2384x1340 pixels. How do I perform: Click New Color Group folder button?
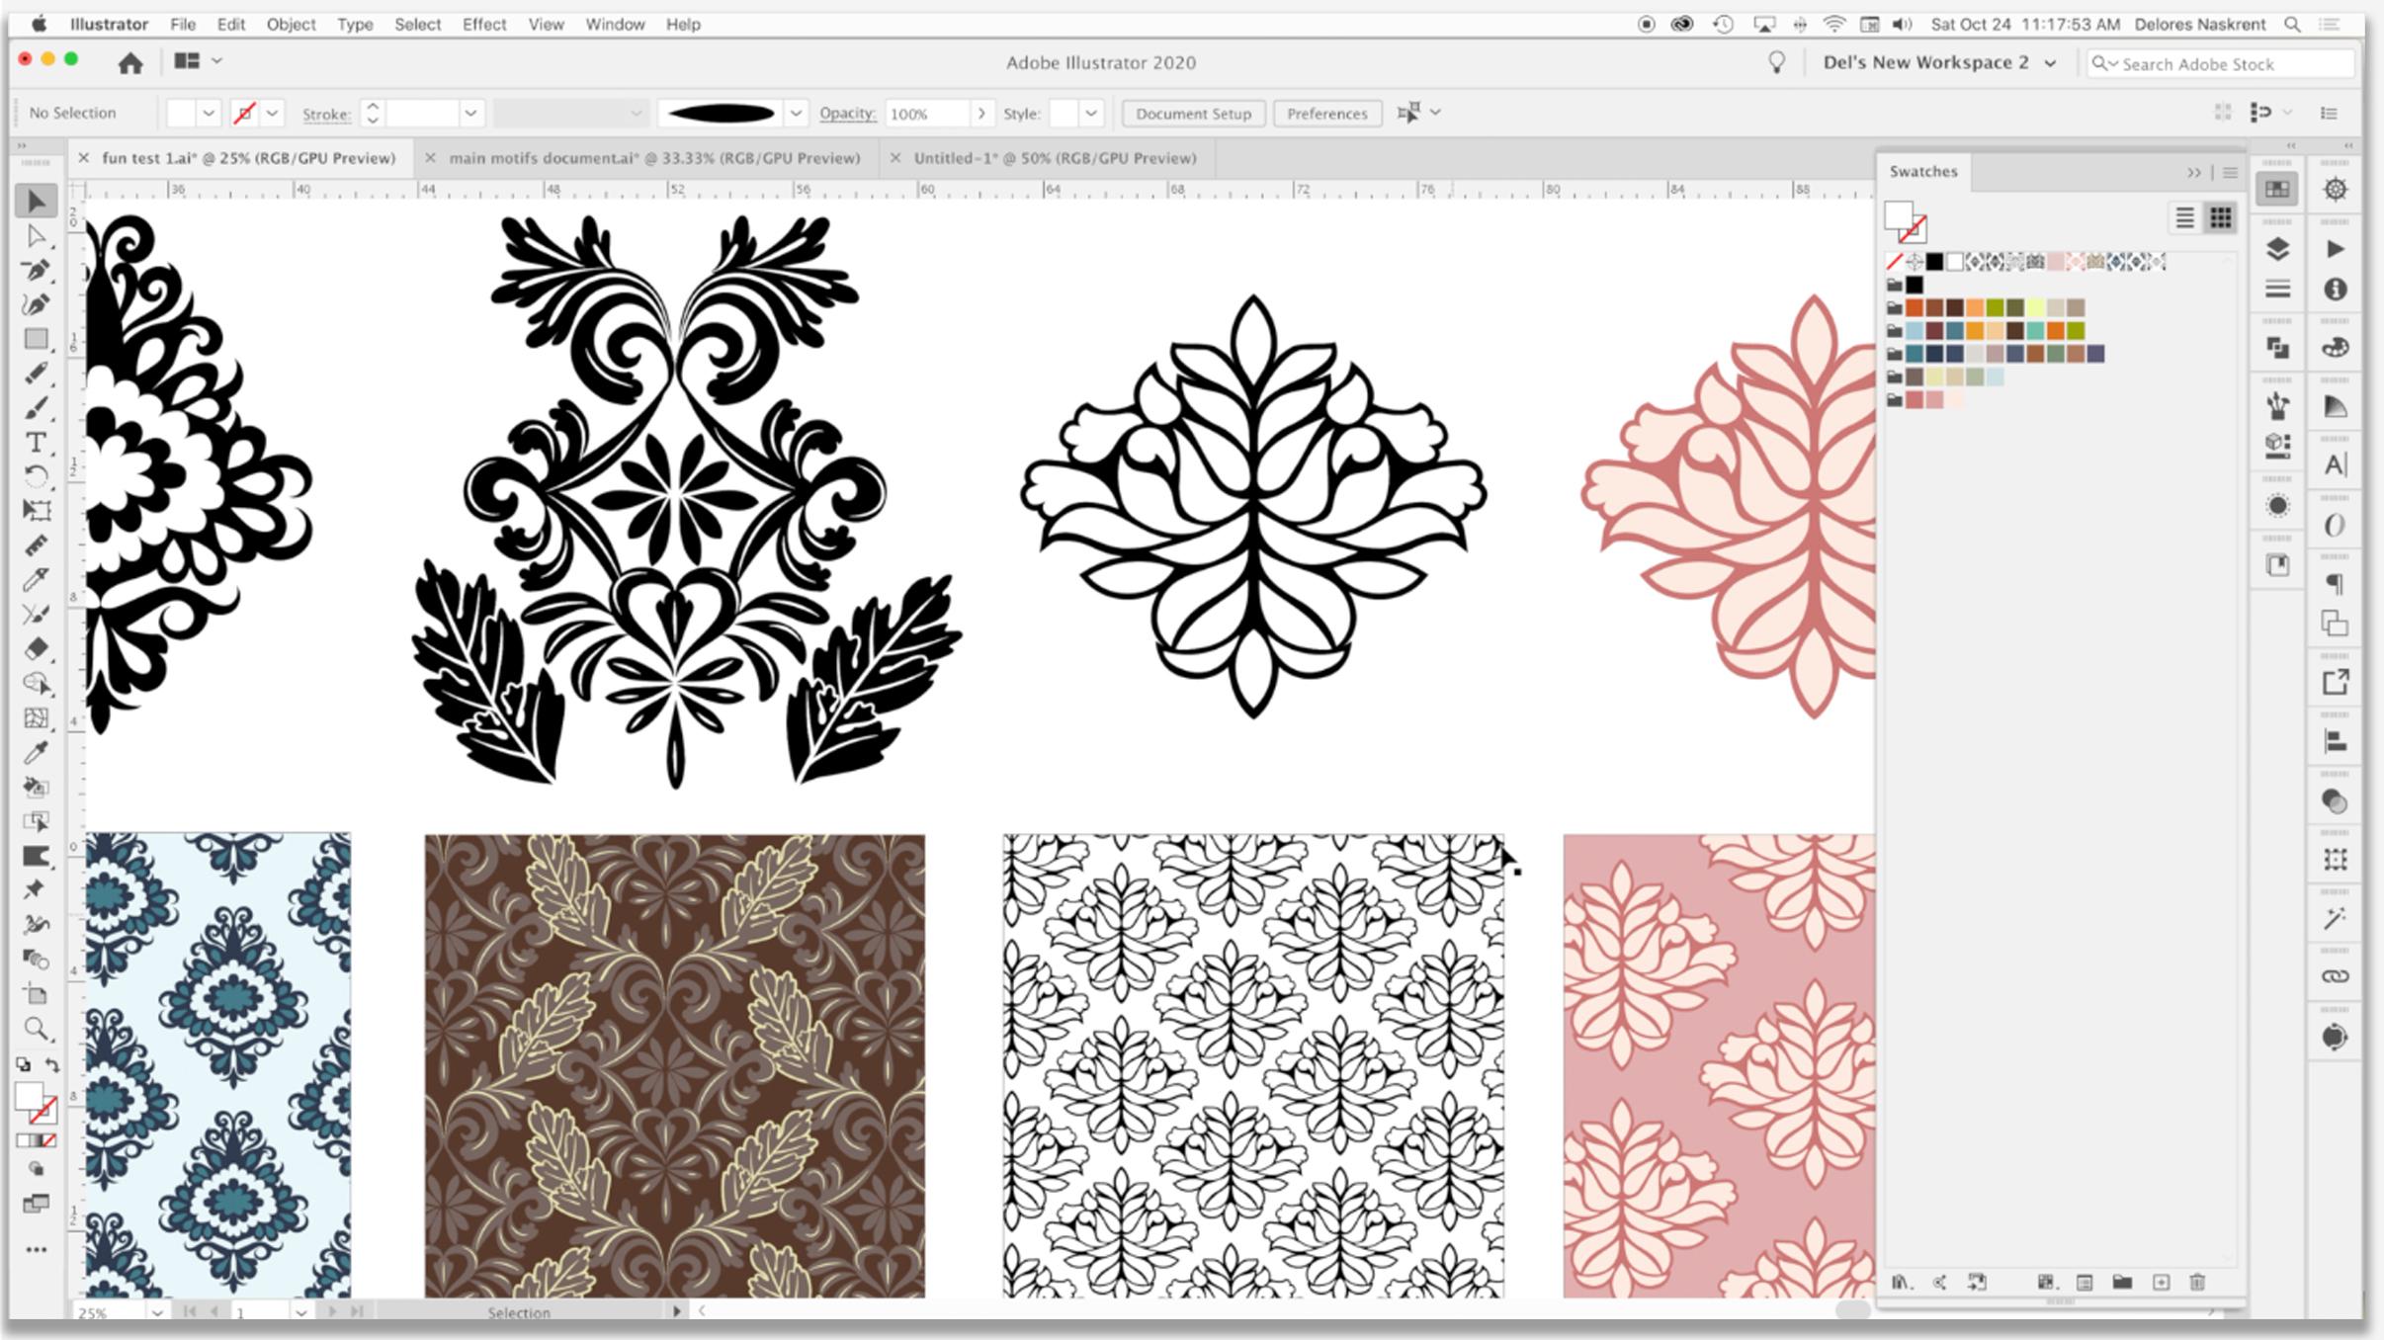click(2122, 1283)
